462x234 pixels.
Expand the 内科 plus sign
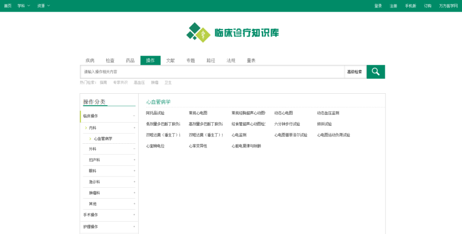134,128
